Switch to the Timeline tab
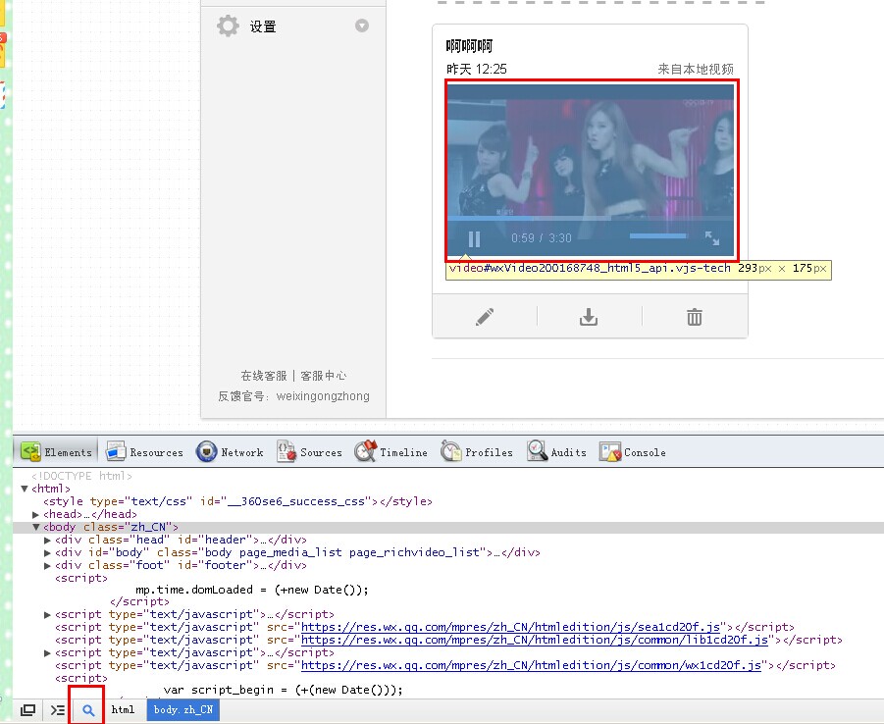 390,452
